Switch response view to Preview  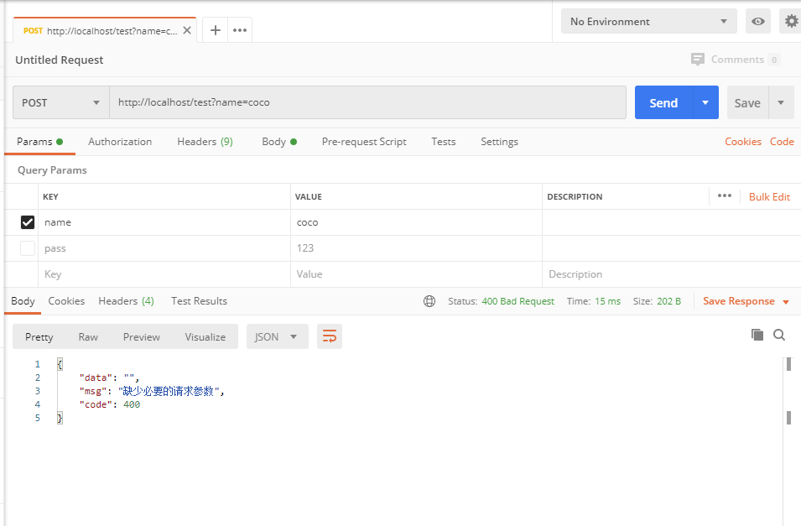pos(142,337)
